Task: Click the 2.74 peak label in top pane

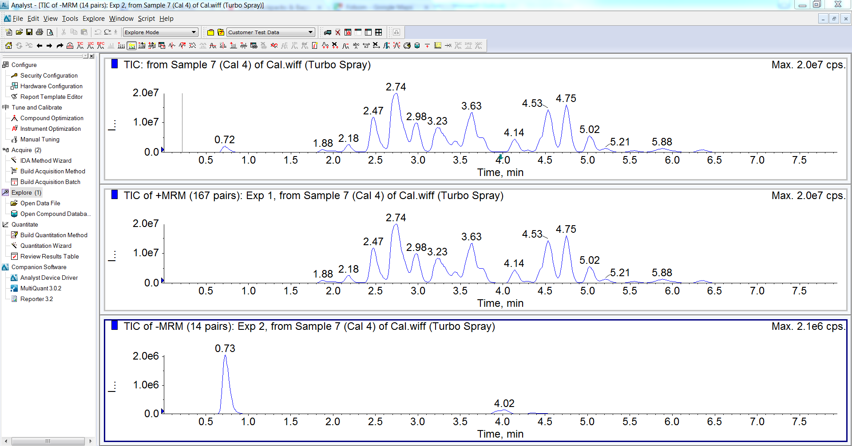Action: tap(396, 87)
